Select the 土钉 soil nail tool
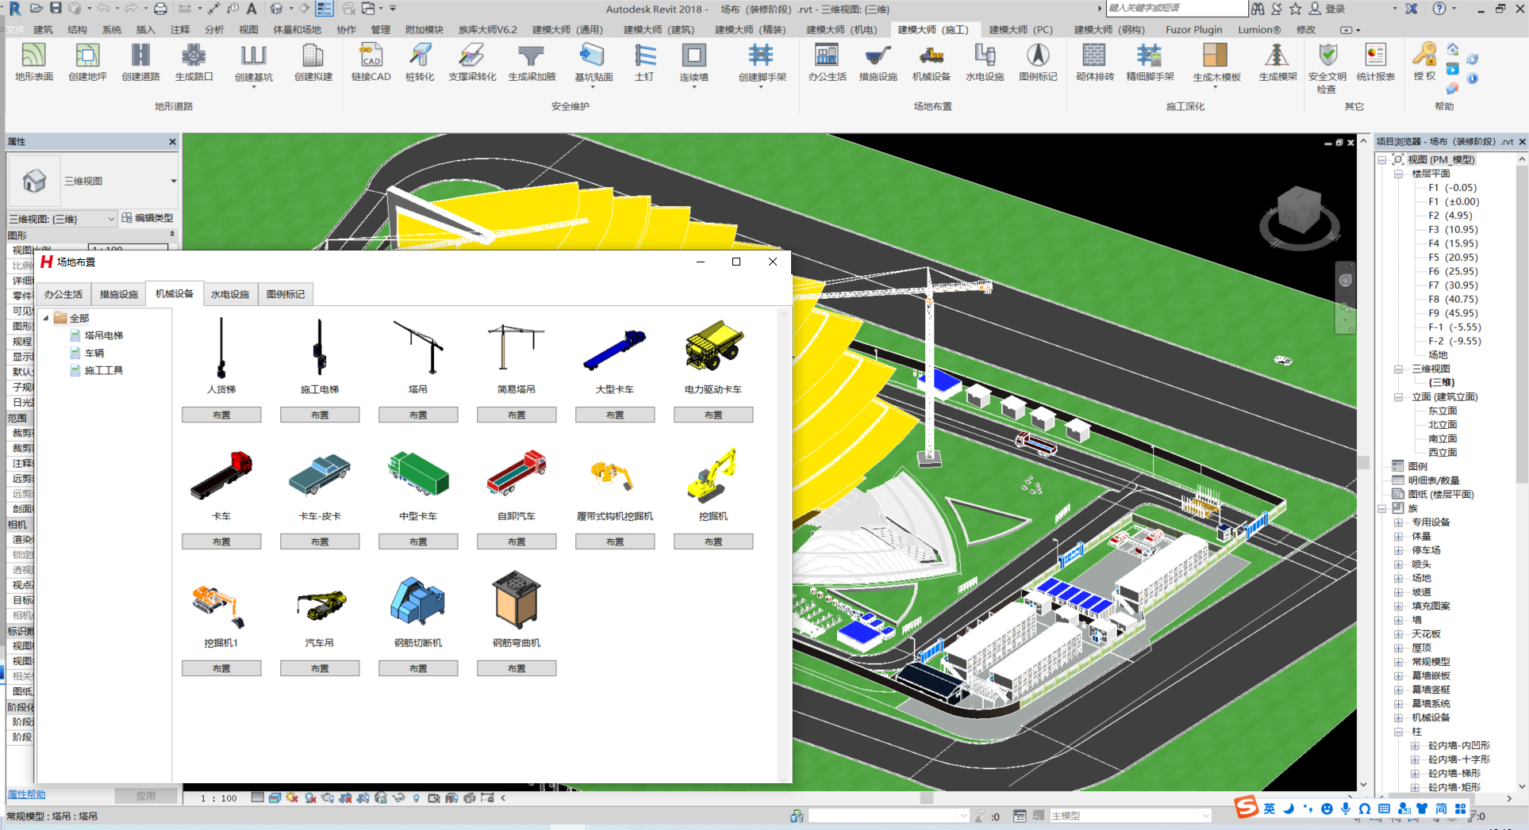This screenshot has height=830, width=1529. click(x=644, y=62)
